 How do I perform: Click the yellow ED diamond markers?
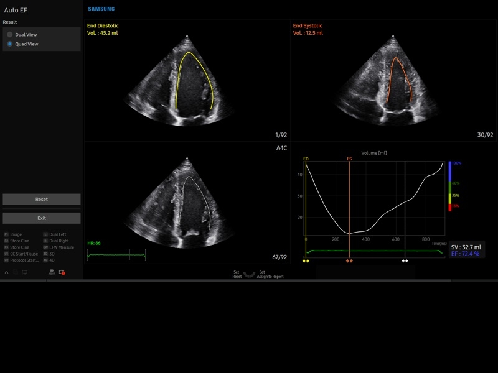click(306, 261)
